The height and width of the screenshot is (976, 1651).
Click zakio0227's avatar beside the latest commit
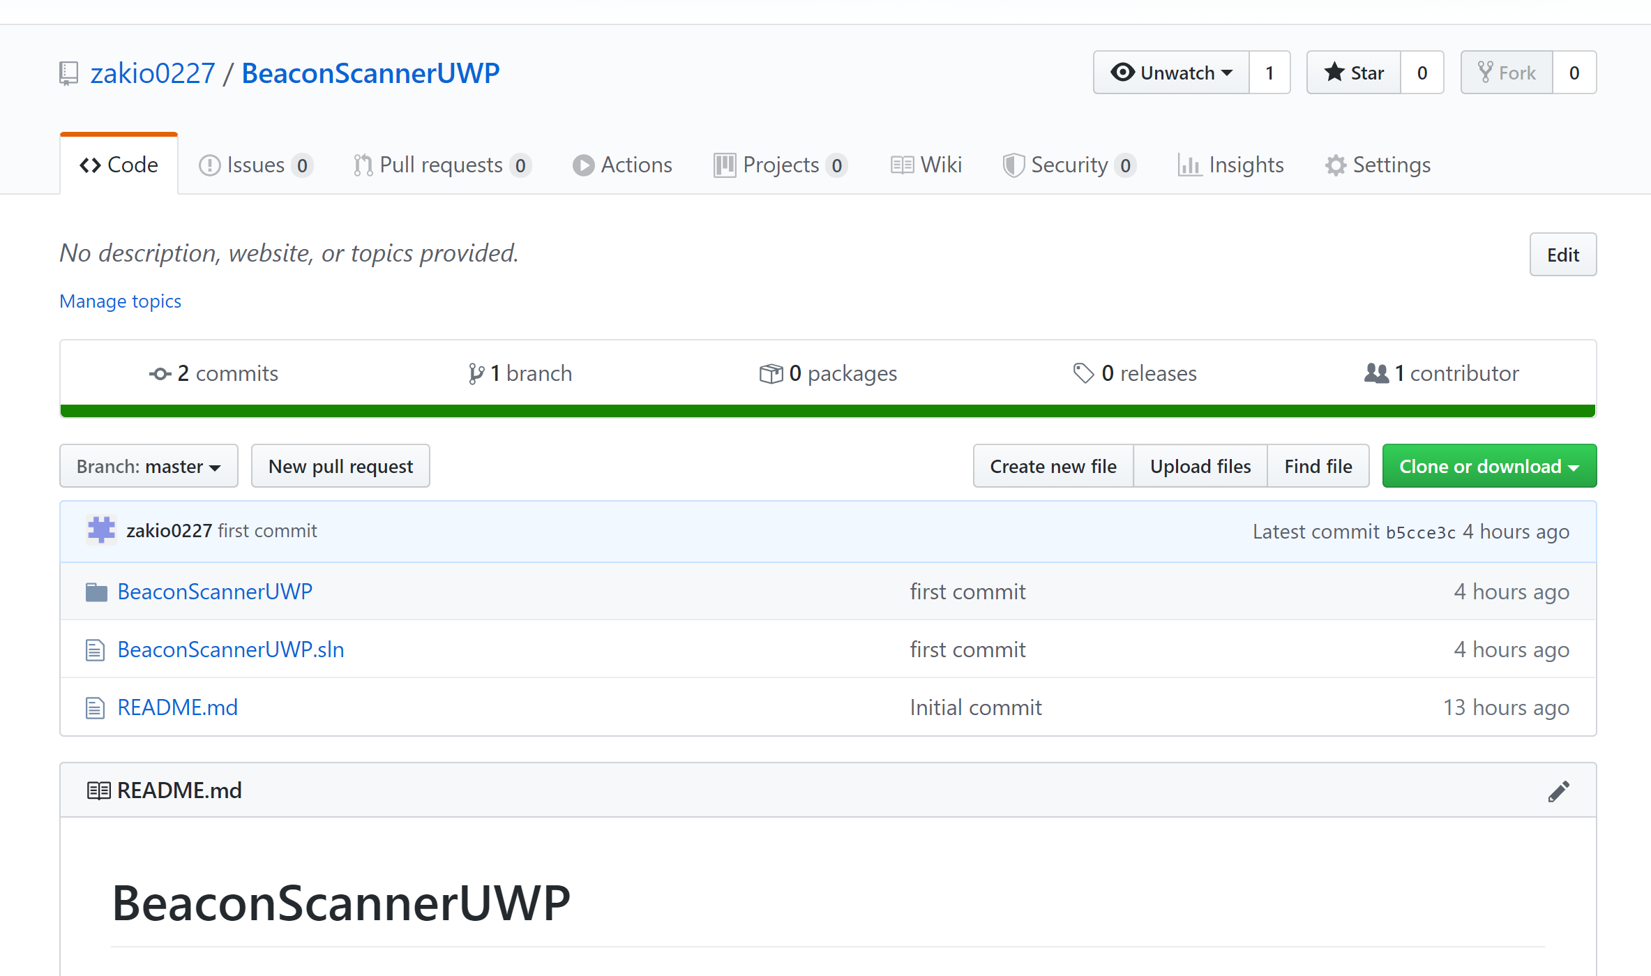click(101, 530)
